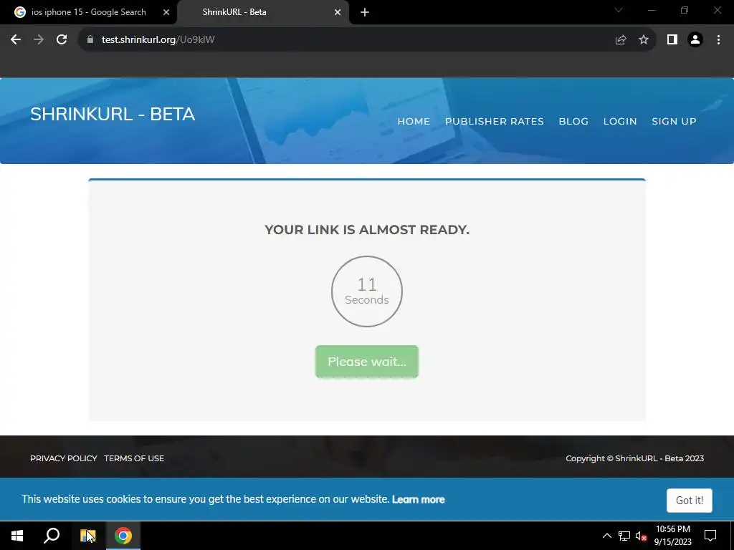Reload the ShrinkURL page

click(x=62, y=40)
